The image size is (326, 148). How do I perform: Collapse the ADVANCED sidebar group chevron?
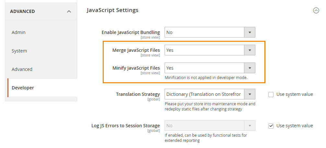(x=69, y=11)
